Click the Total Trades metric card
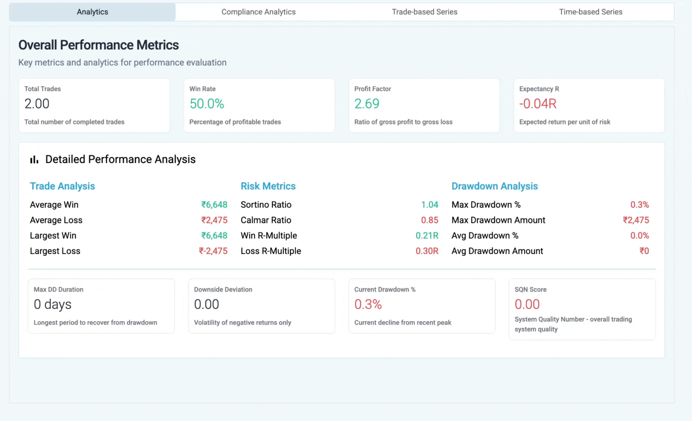The height and width of the screenshot is (421, 692). click(94, 105)
